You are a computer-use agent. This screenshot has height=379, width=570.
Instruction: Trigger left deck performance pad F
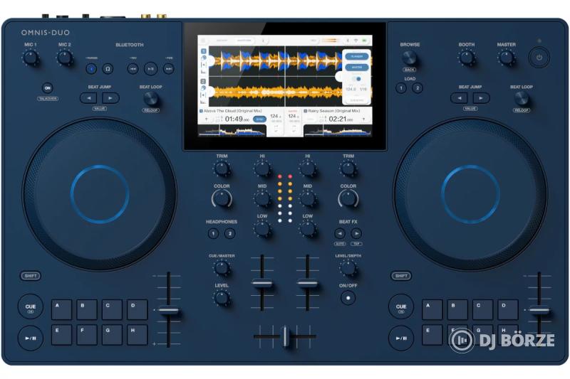click(x=86, y=335)
